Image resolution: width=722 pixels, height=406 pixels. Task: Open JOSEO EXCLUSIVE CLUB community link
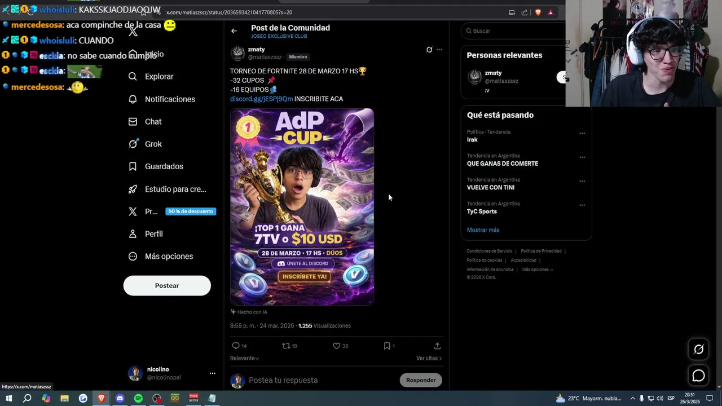click(279, 36)
